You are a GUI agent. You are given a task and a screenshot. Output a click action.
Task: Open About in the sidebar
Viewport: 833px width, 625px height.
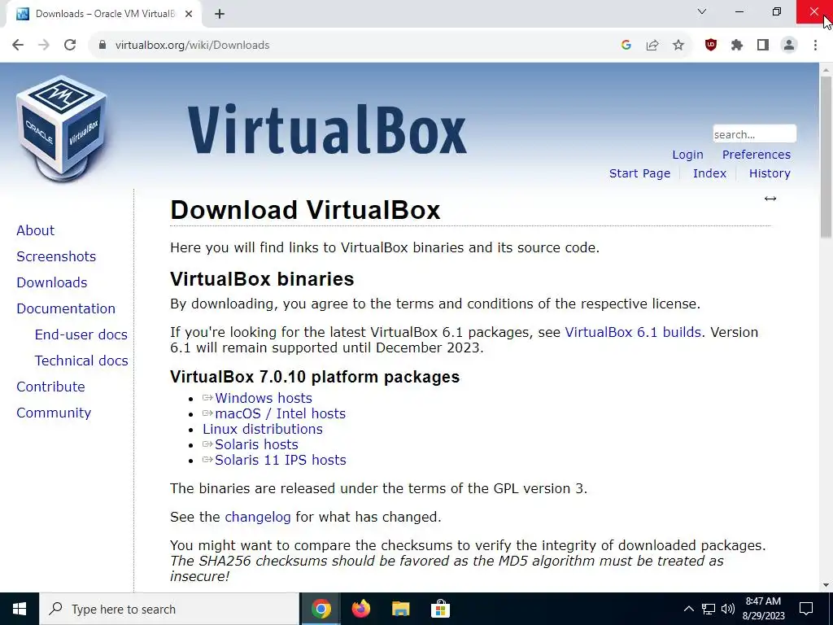(35, 230)
